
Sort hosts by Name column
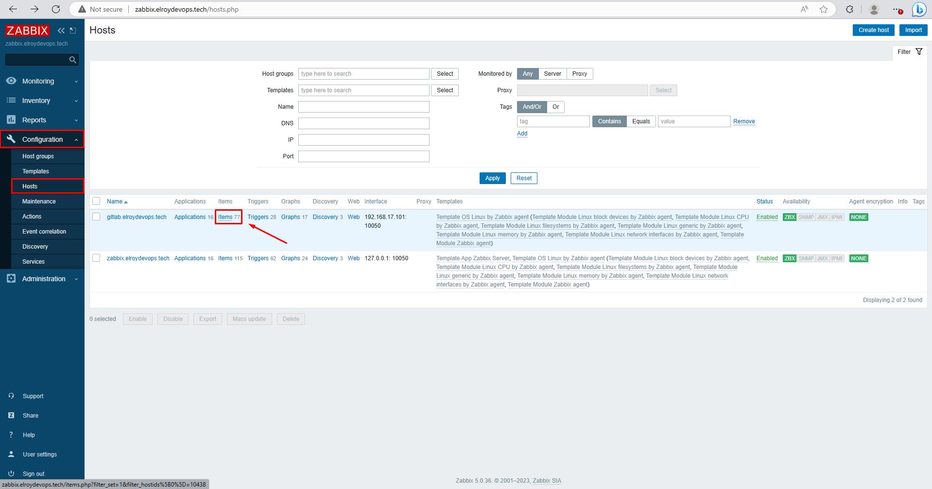(x=117, y=202)
